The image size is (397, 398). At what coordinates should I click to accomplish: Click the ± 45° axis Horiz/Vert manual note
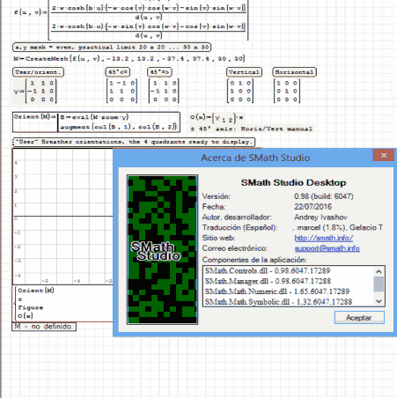pyautogui.click(x=252, y=129)
